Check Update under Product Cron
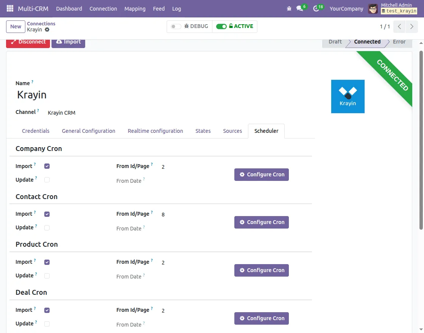Viewport: 424px width, 333px height. click(x=47, y=276)
